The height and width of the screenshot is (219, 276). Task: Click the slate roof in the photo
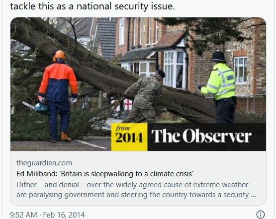(x=106, y=38)
